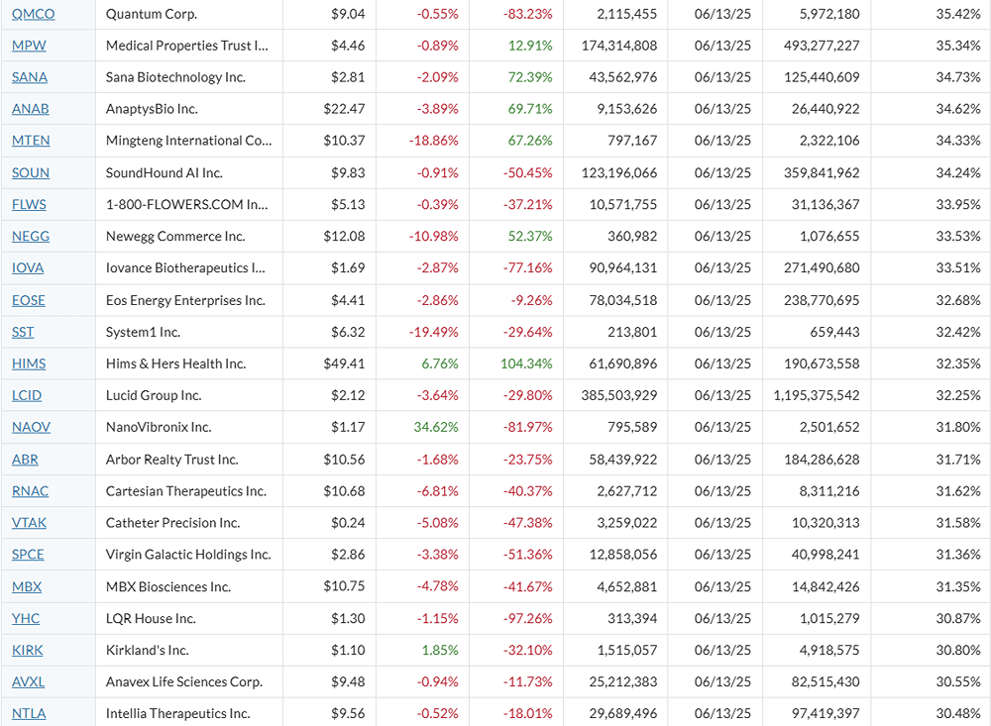Open the HIMS ticker link
The width and height of the screenshot is (991, 726).
(x=29, y=363)
